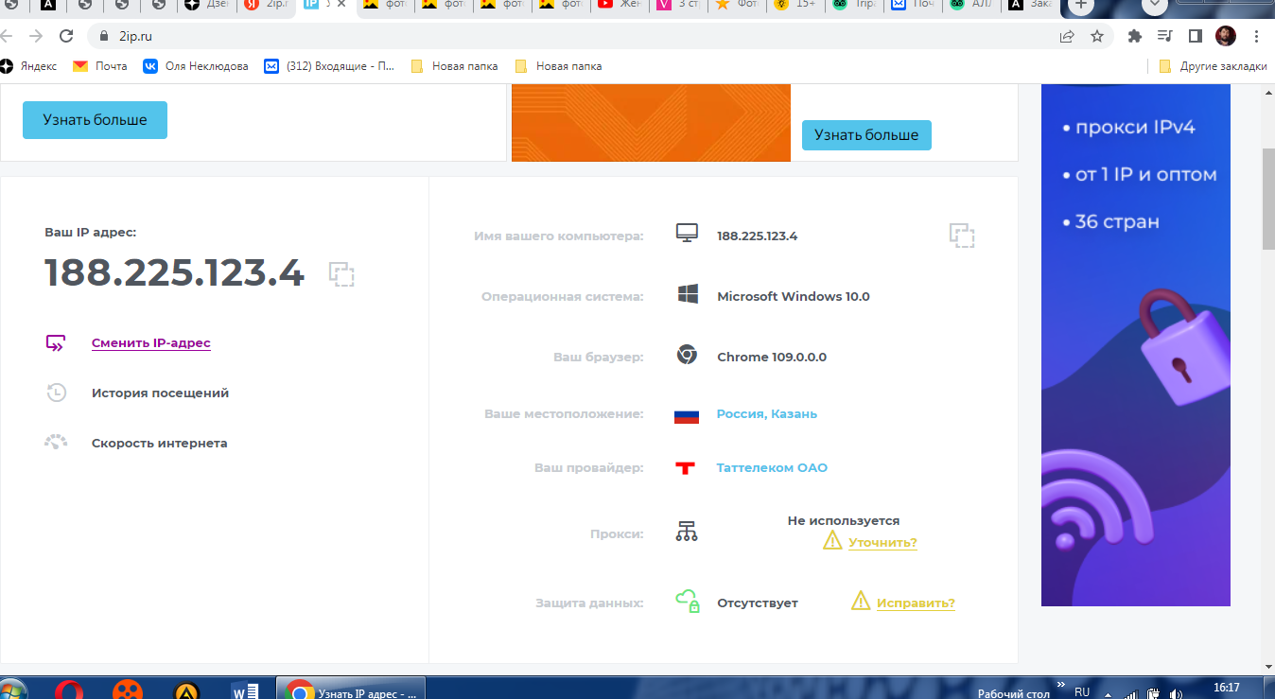This screenshot has height=699, width=1275.
Task: Open the Оля Неклюдова VK bookmark
Action: tap(196, 66)
